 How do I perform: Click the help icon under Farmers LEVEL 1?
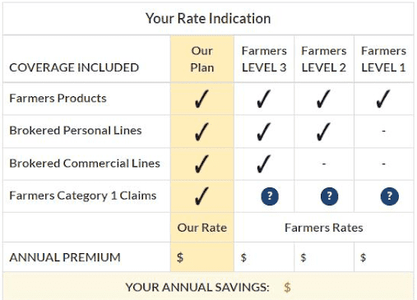pyautogui.click(x=389, y=196)
